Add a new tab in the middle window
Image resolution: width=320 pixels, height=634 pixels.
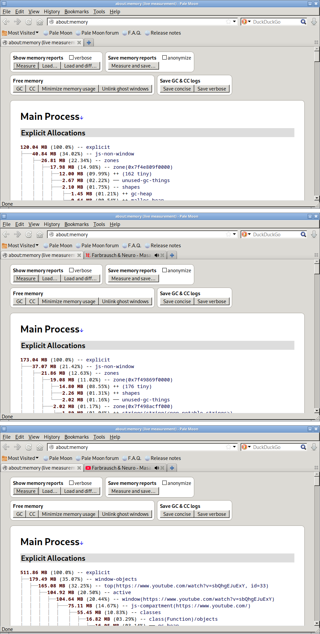point(172,255)
